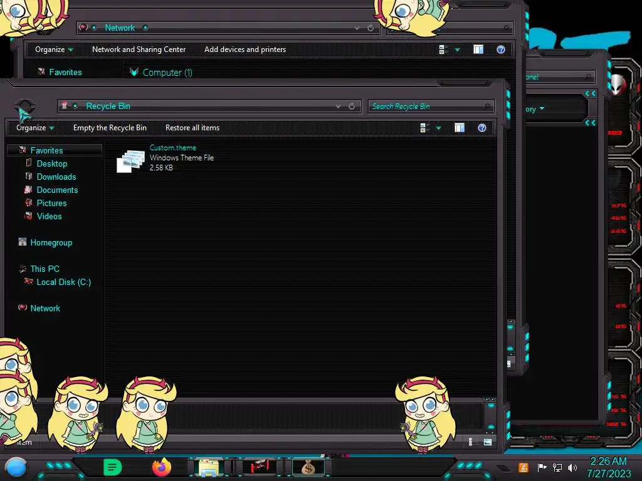The image size is (642, 481).
Task: Click the Downloads folder icon
Action: click(29, 176)
